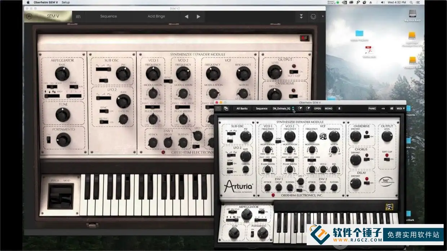447x251 pixels.
Task: Click the LFO 2 Rate knob in SEM V2
Action: [123, 102]
